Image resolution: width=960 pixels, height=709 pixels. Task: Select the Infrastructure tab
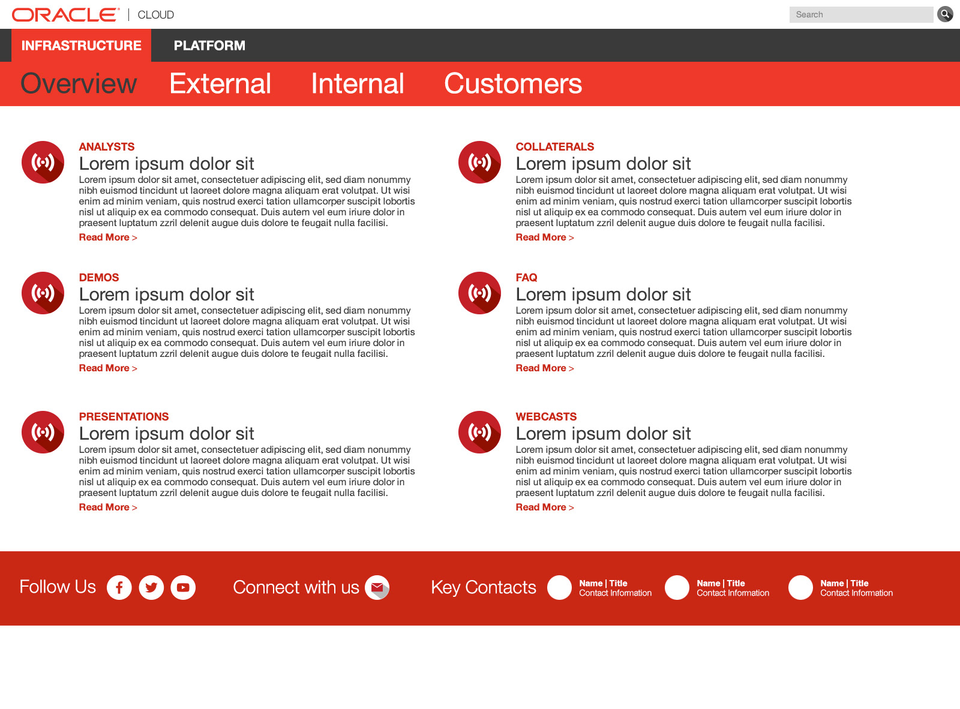(82, 46)
